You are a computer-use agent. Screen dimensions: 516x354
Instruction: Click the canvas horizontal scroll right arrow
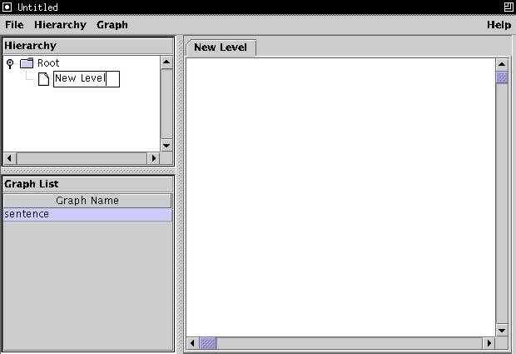tap(489, 343)
